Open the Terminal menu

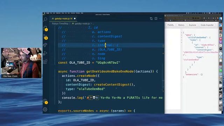(x=73, y=13)
